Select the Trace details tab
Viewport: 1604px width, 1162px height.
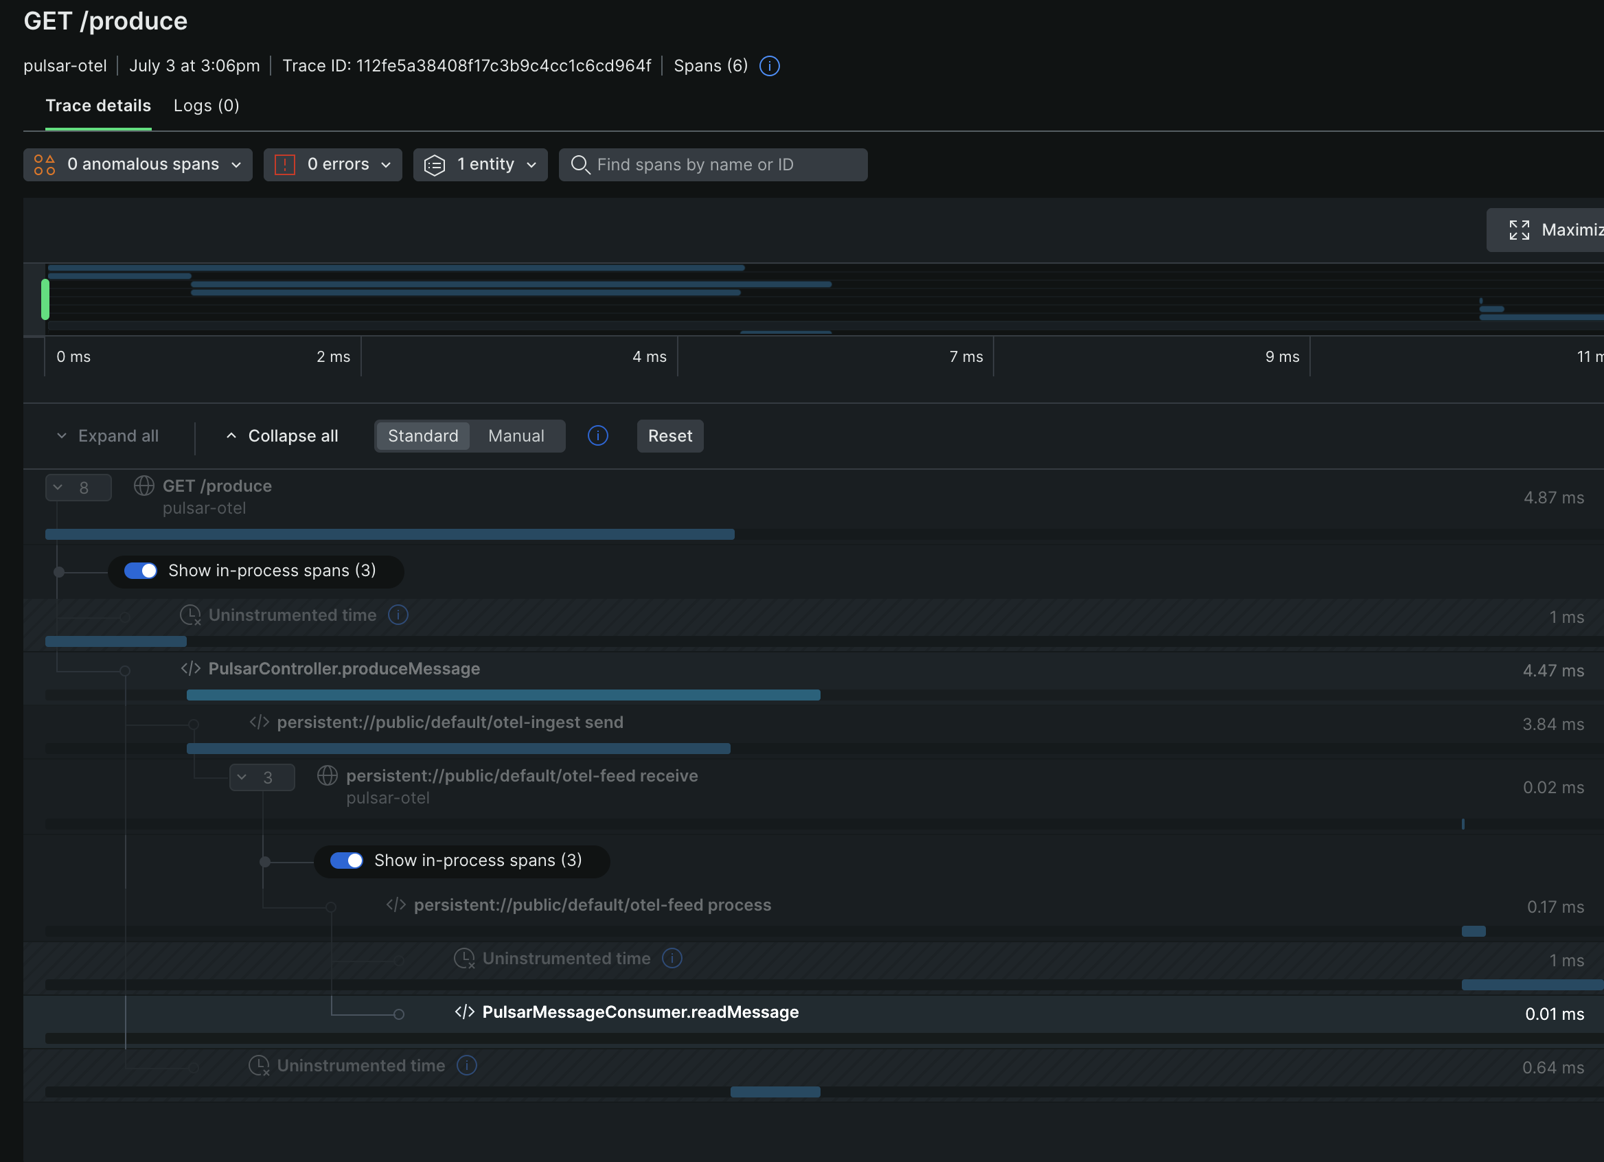click(98, 105)
